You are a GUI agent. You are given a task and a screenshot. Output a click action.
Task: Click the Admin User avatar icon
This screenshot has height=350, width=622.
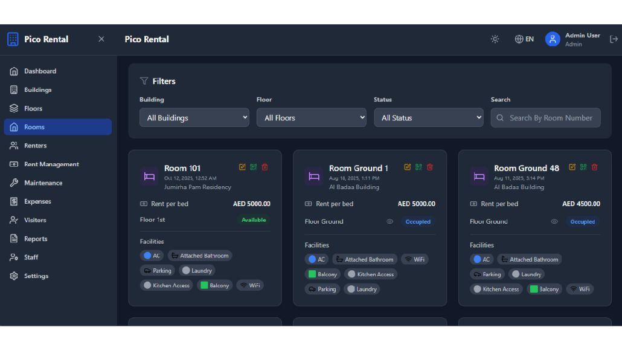click(x=552, y=39)
